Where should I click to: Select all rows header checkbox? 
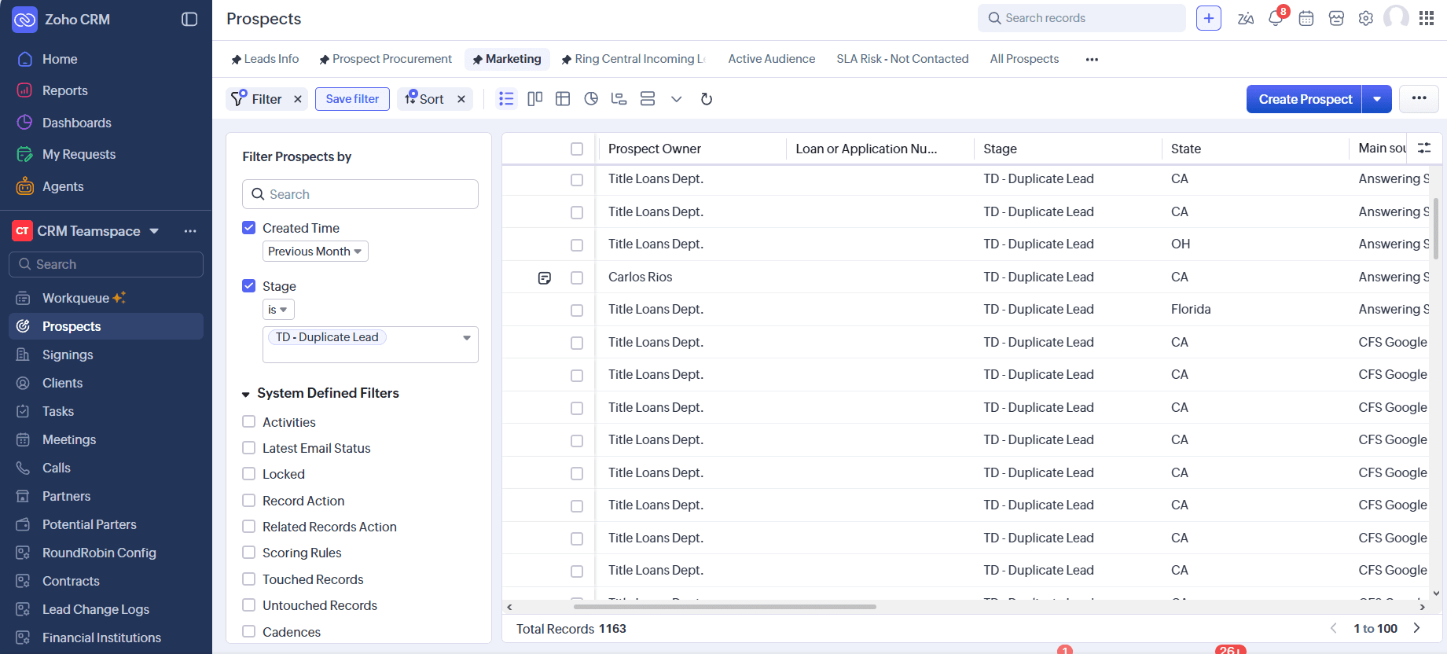pos(577,149)
